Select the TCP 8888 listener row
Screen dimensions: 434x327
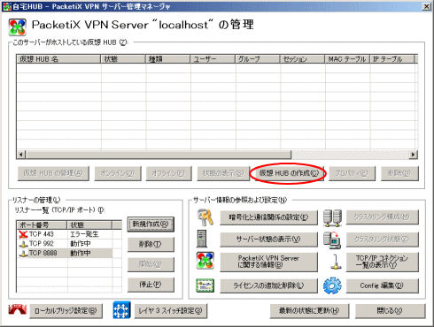(x=65, y=254)
